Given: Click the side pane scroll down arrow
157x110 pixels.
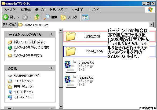Looking at the screenshot, I should (x=61, y=107).
